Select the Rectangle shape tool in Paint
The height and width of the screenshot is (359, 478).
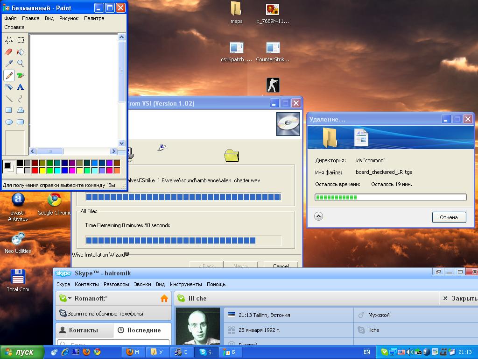(9, 110)
